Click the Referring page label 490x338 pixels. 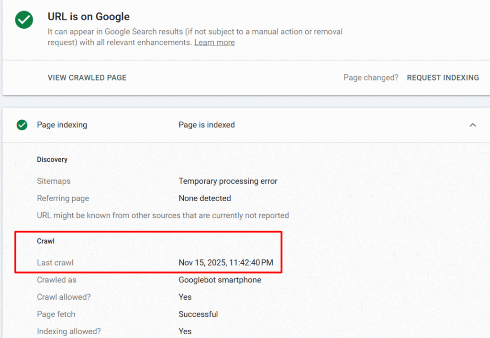pos(63,198)
